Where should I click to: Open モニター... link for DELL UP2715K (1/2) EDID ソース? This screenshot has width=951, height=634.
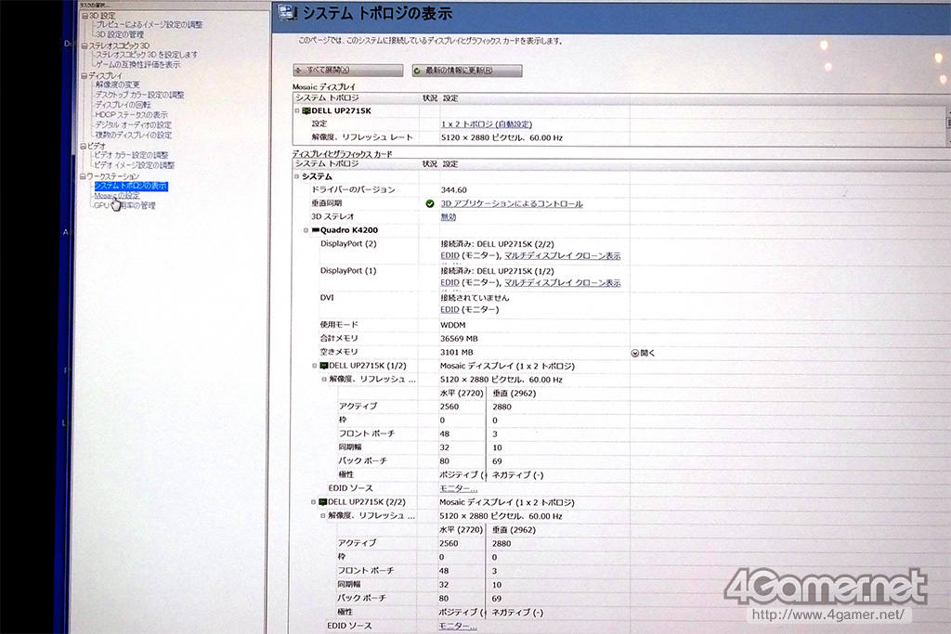point(459,488)
